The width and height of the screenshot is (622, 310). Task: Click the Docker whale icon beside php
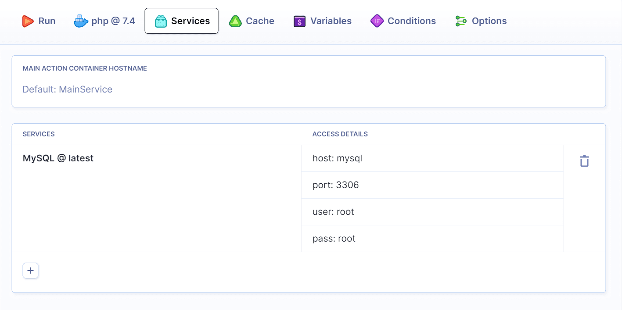click(x=80, y=21)
